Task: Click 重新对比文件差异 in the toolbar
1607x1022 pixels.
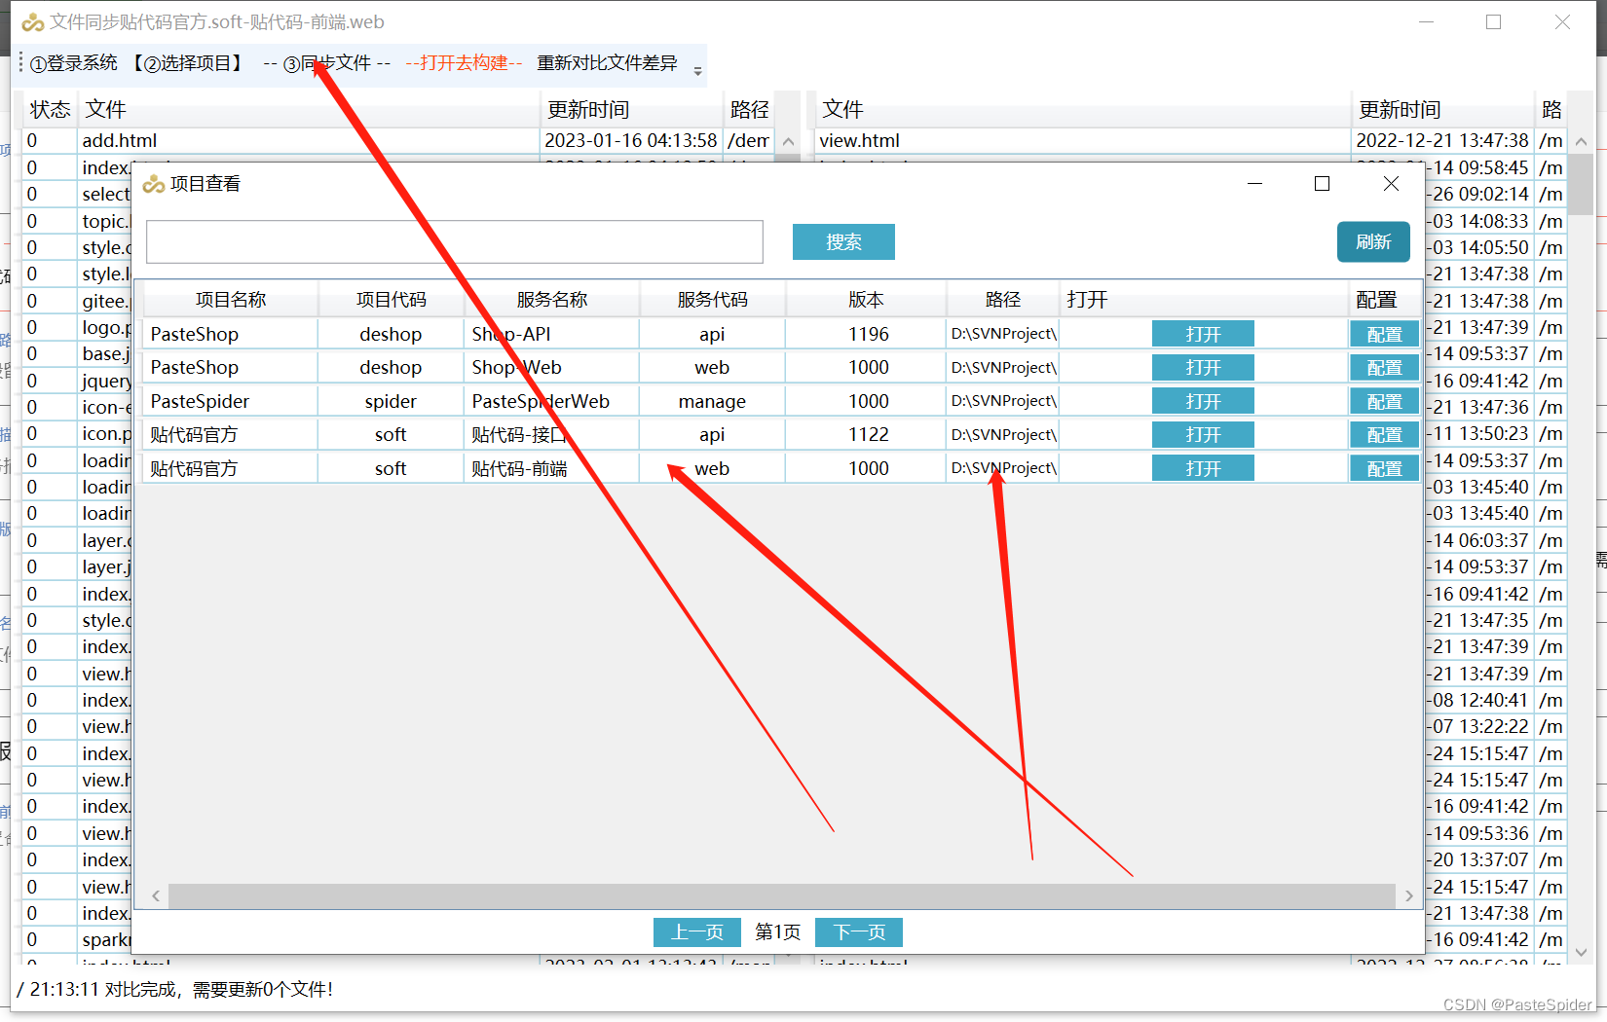Action: (607, 63)
